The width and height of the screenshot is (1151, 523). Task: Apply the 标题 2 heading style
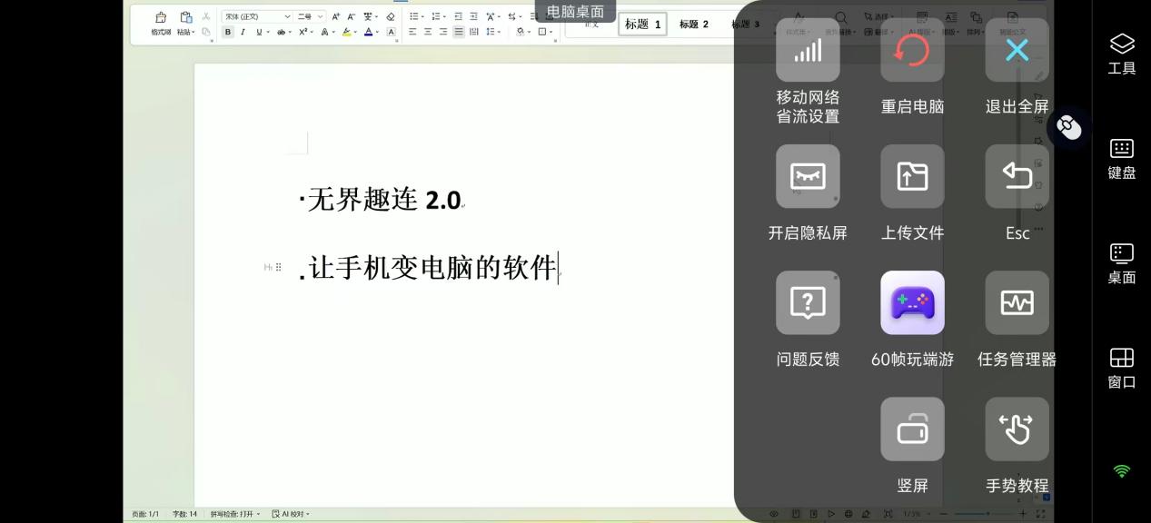(x=694, y=25)
